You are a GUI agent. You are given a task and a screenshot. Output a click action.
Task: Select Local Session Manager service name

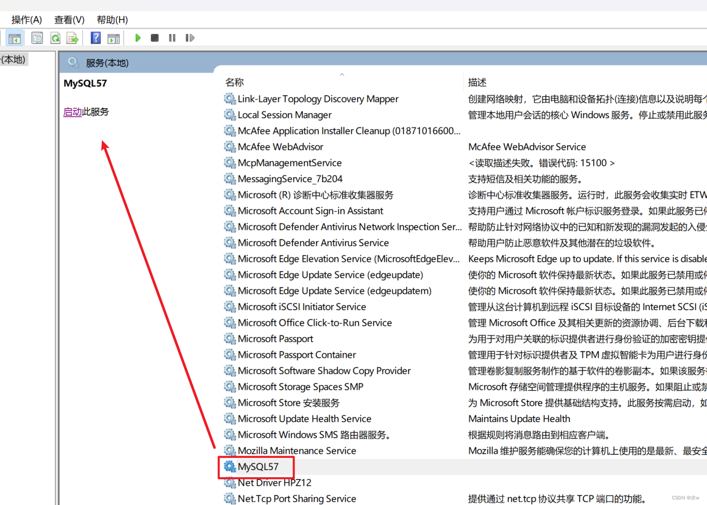click(x=285, y=115)
